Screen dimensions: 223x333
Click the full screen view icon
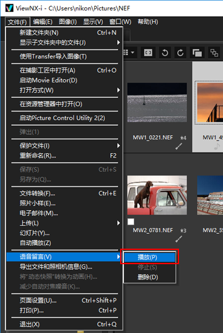pyautogui.click(x=148, y=53)
